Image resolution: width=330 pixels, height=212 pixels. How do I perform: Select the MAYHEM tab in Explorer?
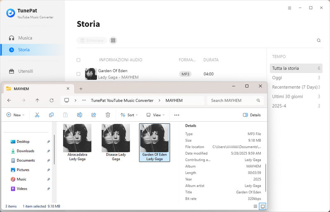(38, 89)
